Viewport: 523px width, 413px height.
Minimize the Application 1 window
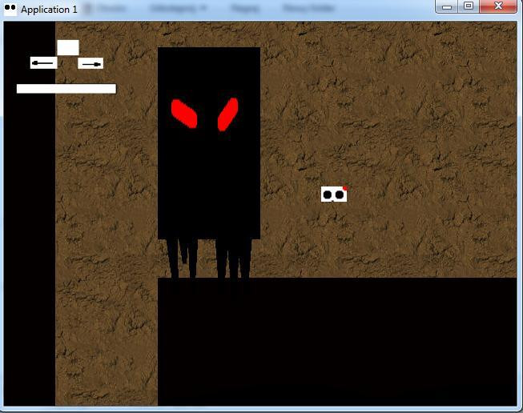(447, 6)
